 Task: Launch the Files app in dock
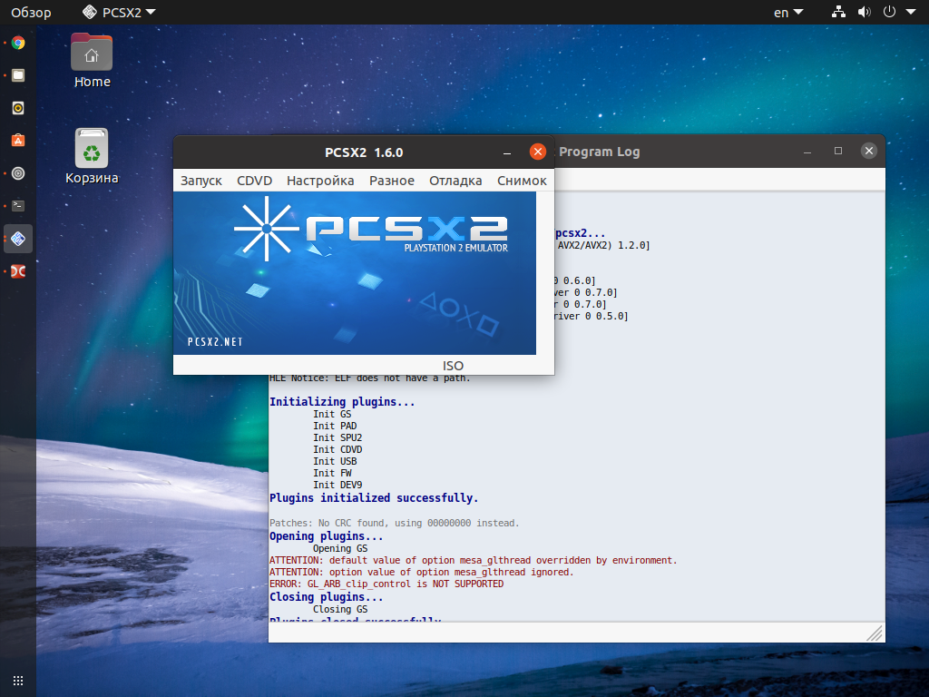(x=18, y=75)
